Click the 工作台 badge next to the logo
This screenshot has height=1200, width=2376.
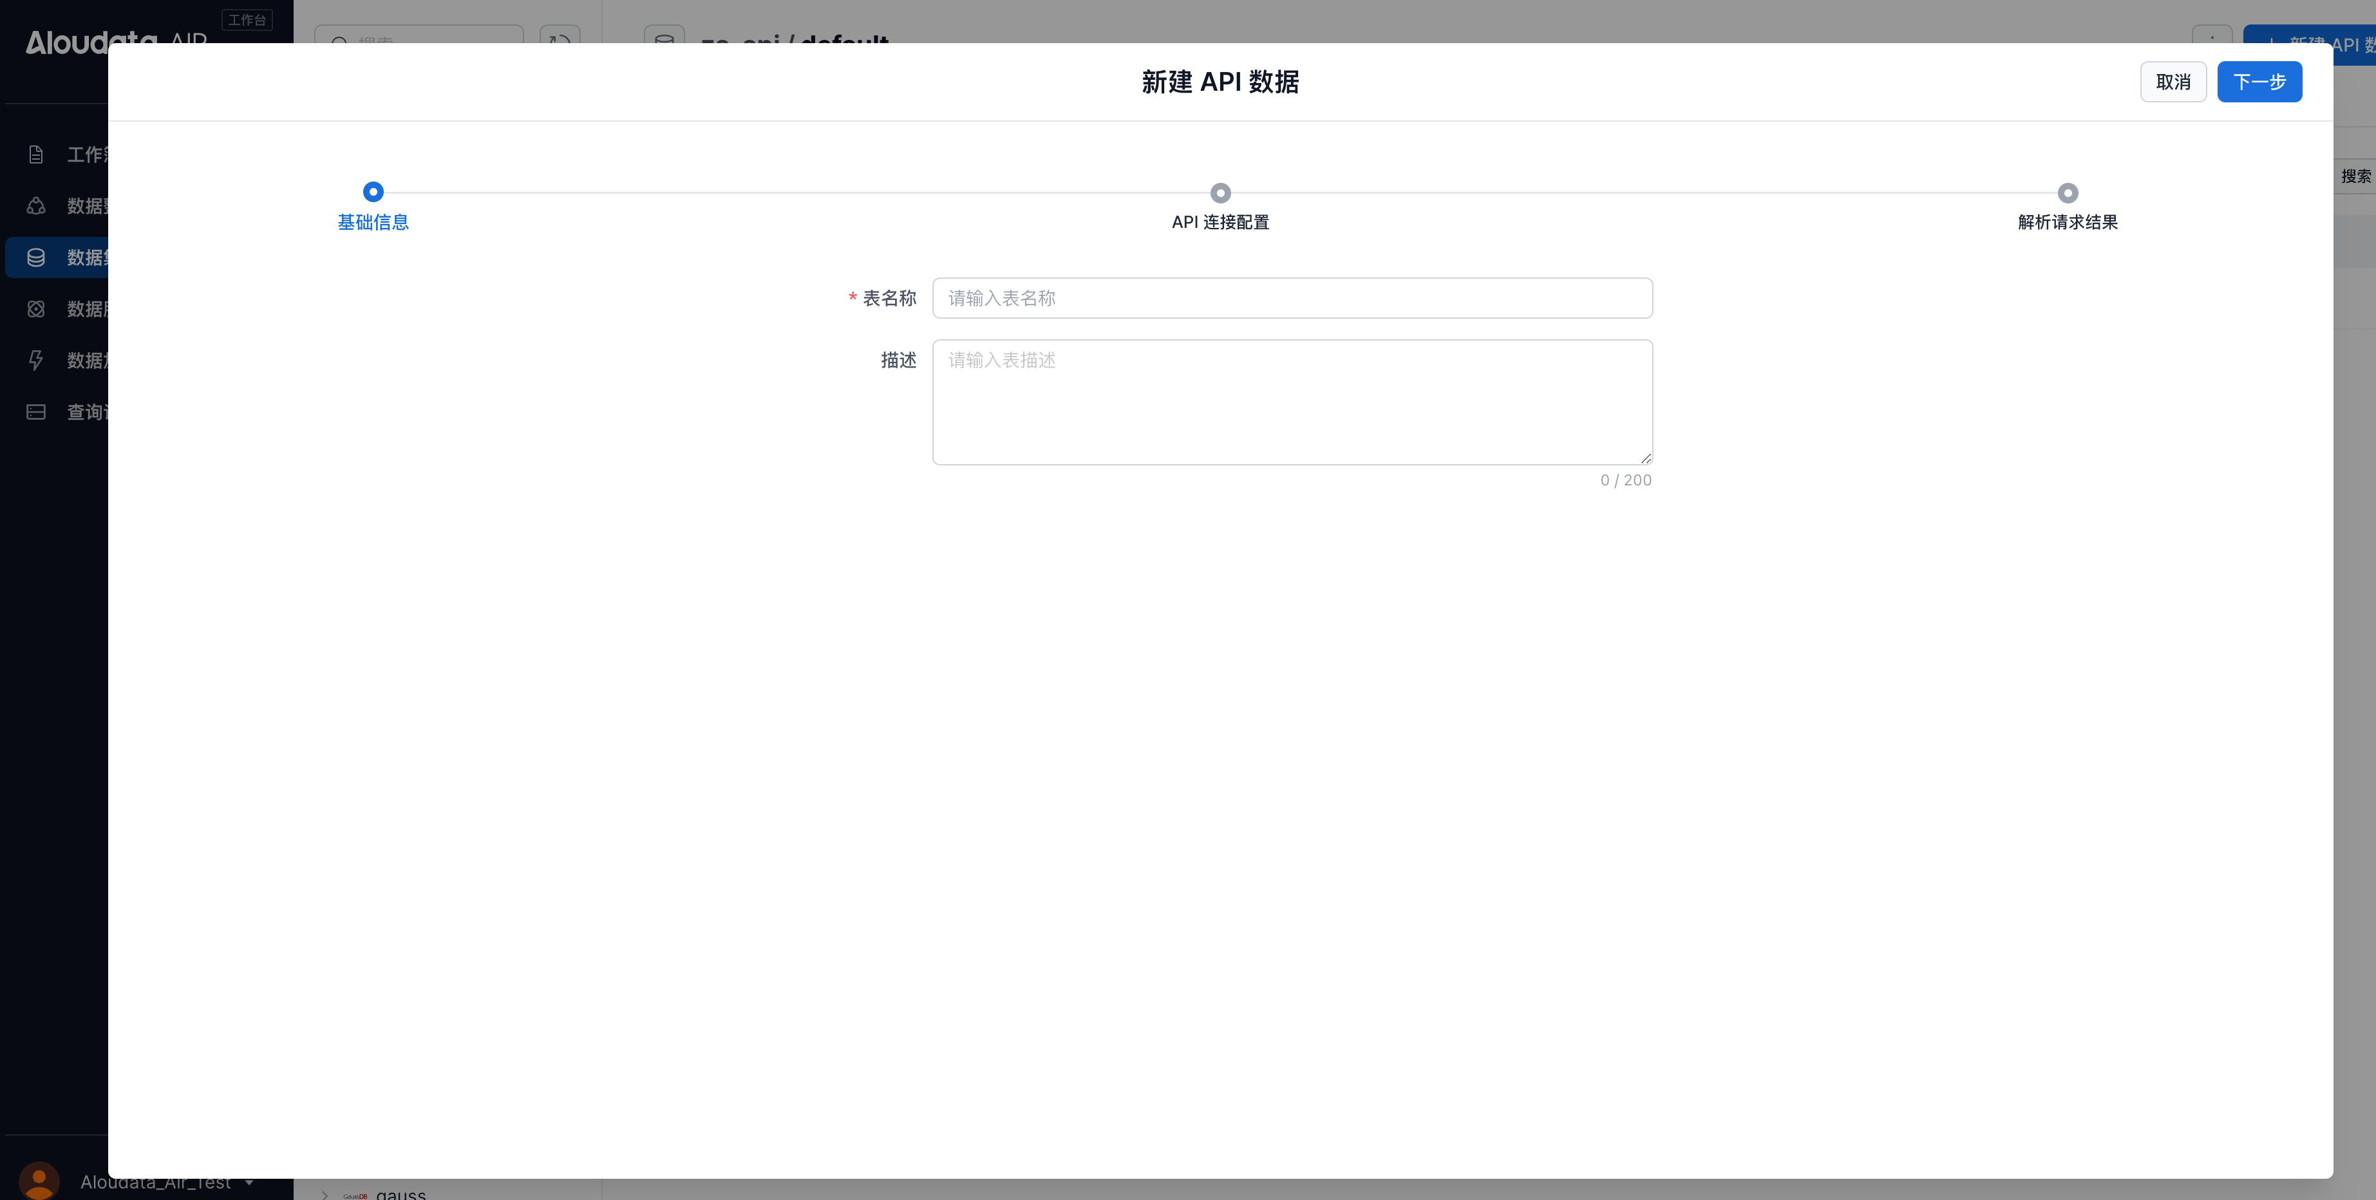(246, 19)
